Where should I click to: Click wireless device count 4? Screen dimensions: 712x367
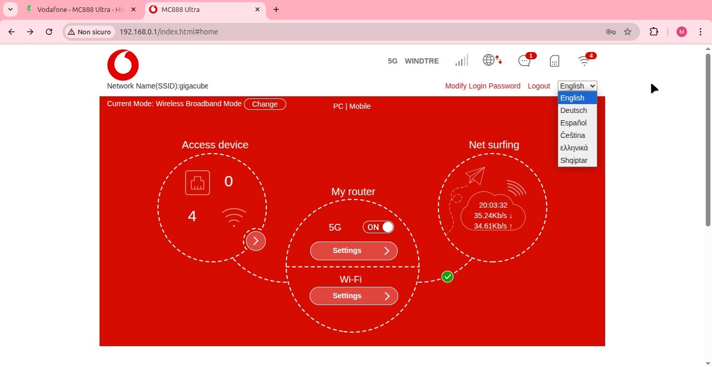[192, 216]
